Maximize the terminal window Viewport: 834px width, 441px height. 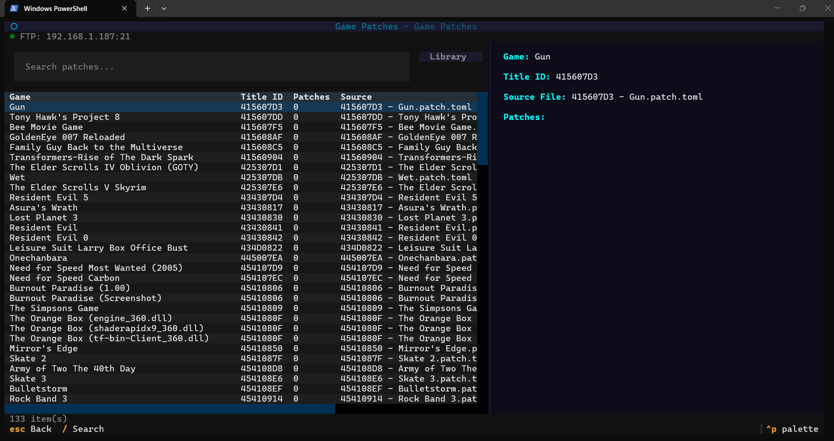point(802,8)
